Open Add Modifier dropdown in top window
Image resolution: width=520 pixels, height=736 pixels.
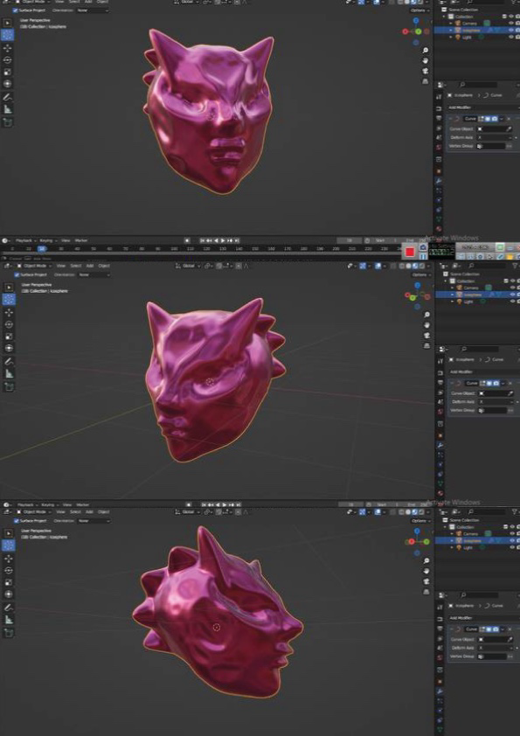point(483,108)
